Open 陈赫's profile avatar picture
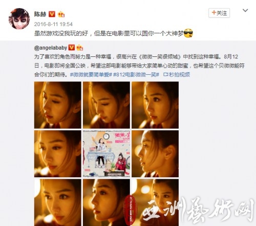Image resolution: width=256 pixels, height=226 pixels. [x=19, y=19]
